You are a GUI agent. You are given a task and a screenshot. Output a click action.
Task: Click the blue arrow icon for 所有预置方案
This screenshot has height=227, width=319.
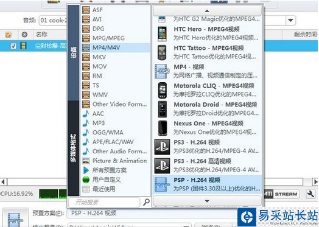[x=86, y=170]
